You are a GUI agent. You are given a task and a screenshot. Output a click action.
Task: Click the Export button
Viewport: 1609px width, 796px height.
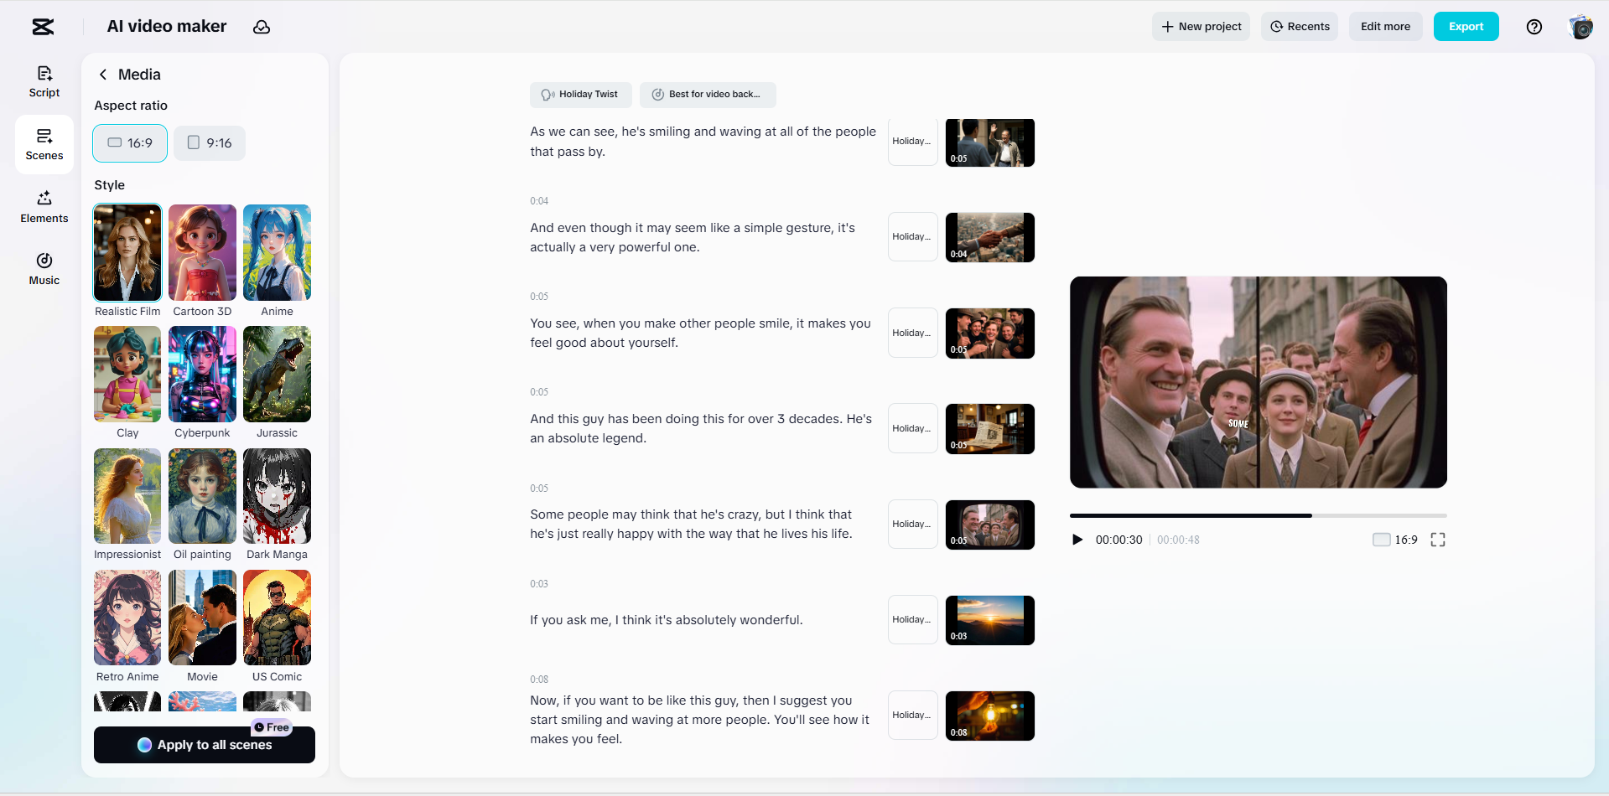pyautogui.click(x=1466, y=26)
